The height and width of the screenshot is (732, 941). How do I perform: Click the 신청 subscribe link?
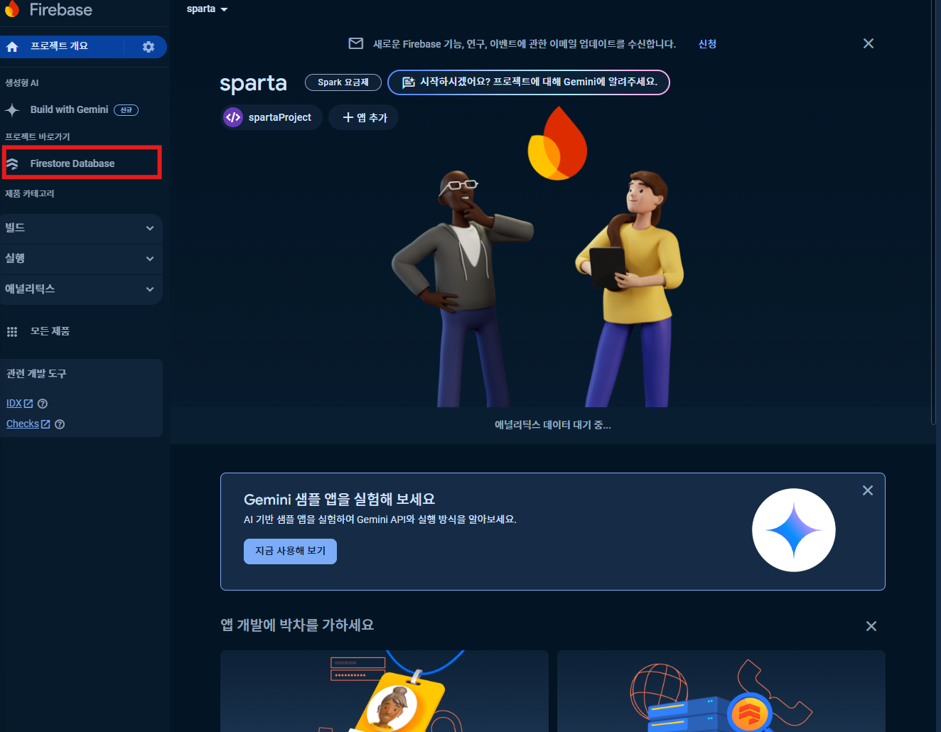[x=707, y=44]
